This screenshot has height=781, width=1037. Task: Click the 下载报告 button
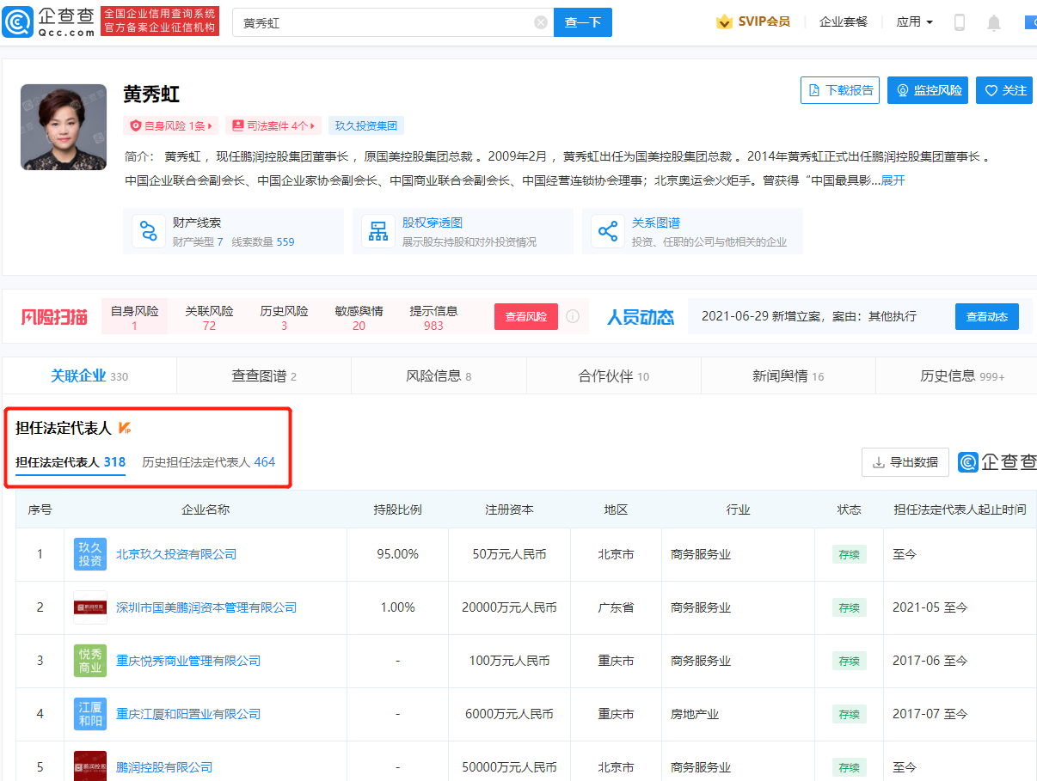point(840,90)
